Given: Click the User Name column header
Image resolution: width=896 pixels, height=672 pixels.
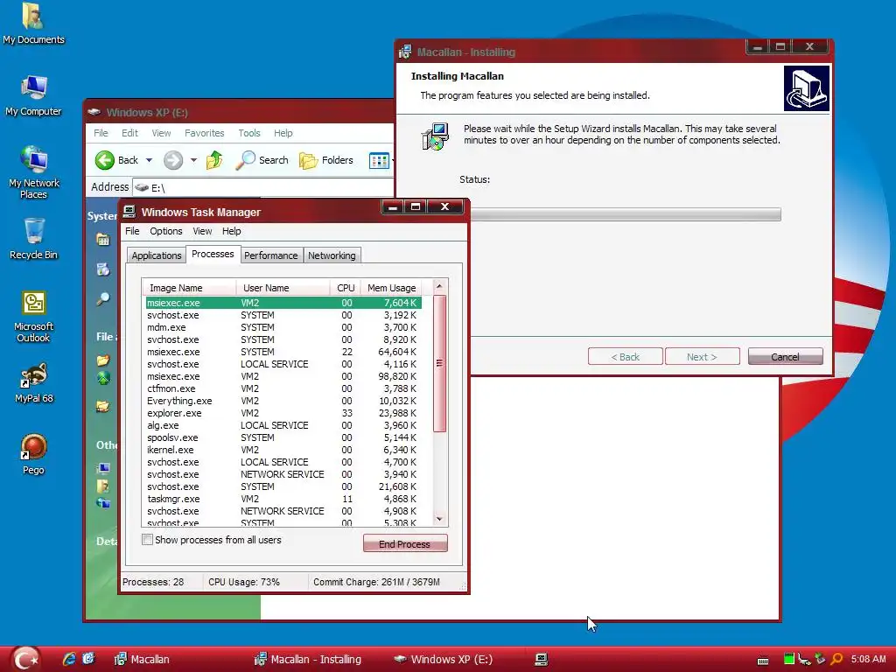Looking at the screenshot, I should pyautogui.click(x=283, y=288).
